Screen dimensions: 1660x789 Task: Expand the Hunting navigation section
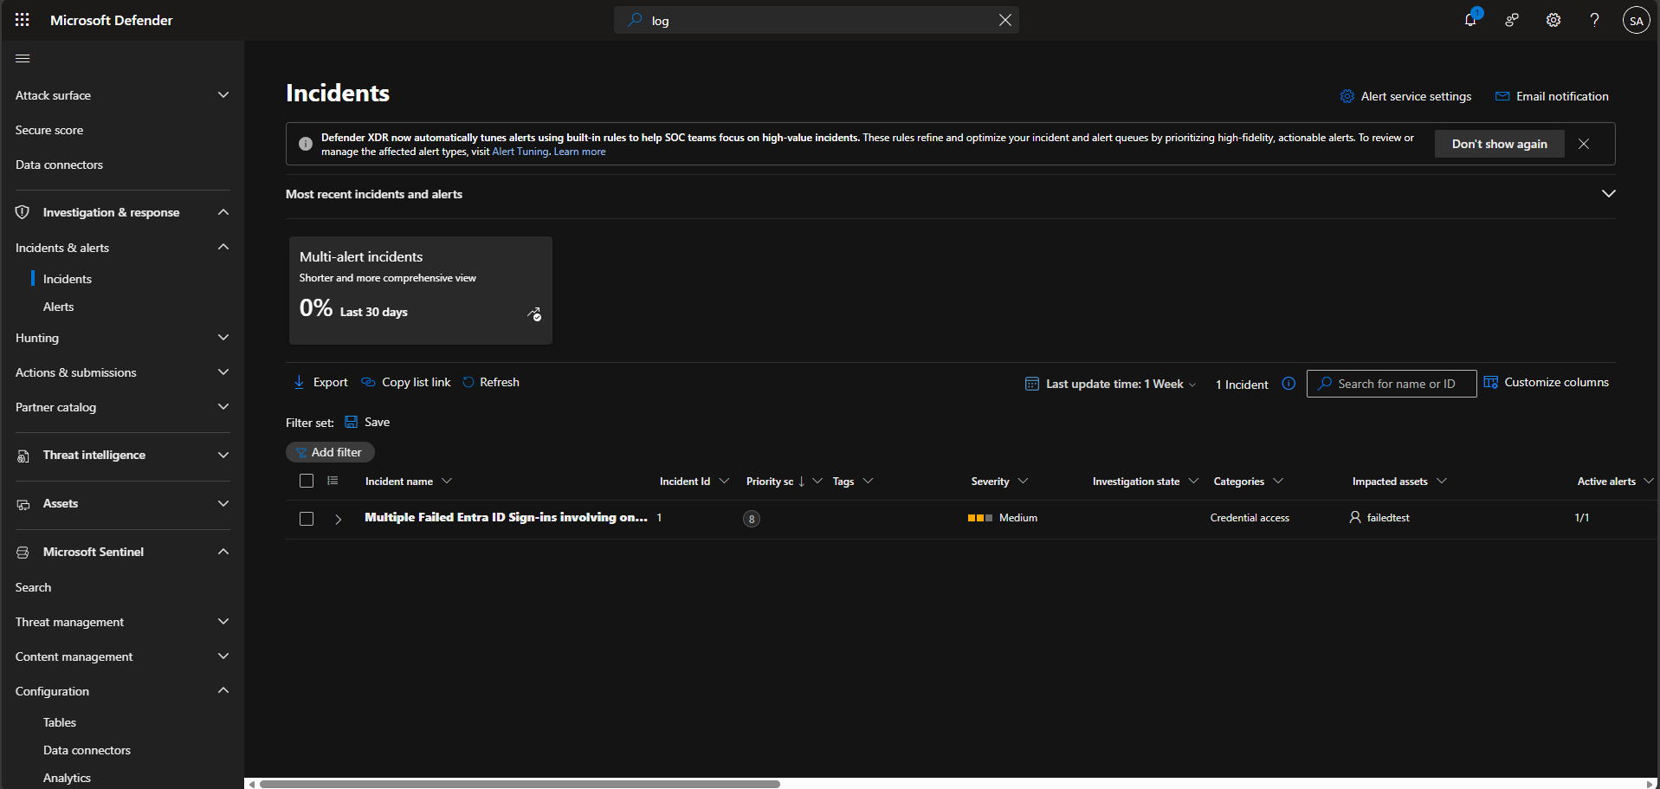pos(223,338)
